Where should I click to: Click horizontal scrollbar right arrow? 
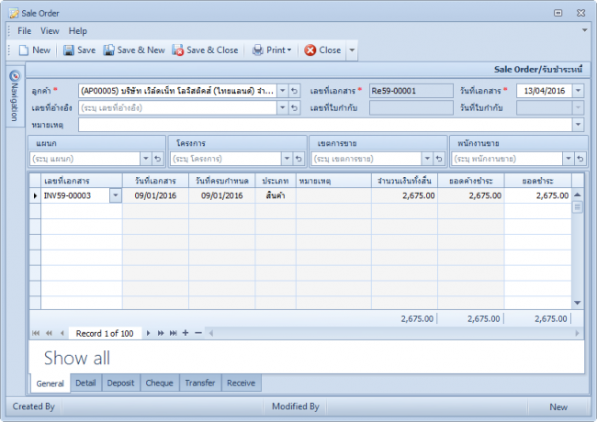click(x=577, y=333)
